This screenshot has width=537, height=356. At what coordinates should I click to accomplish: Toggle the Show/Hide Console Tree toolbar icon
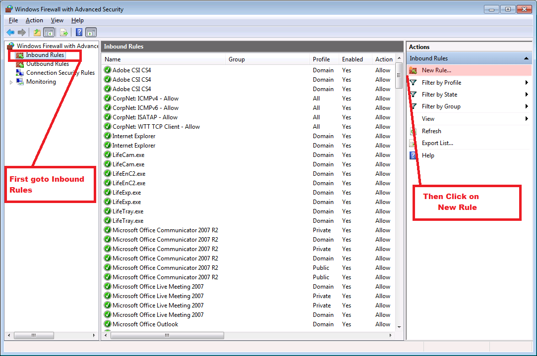coord(49,33)
